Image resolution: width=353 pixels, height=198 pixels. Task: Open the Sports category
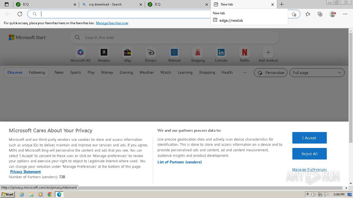(x=76, y=72)
